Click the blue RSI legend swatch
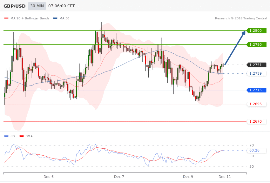The width and height of the screenshot is (270, 183). click(6, 136)
